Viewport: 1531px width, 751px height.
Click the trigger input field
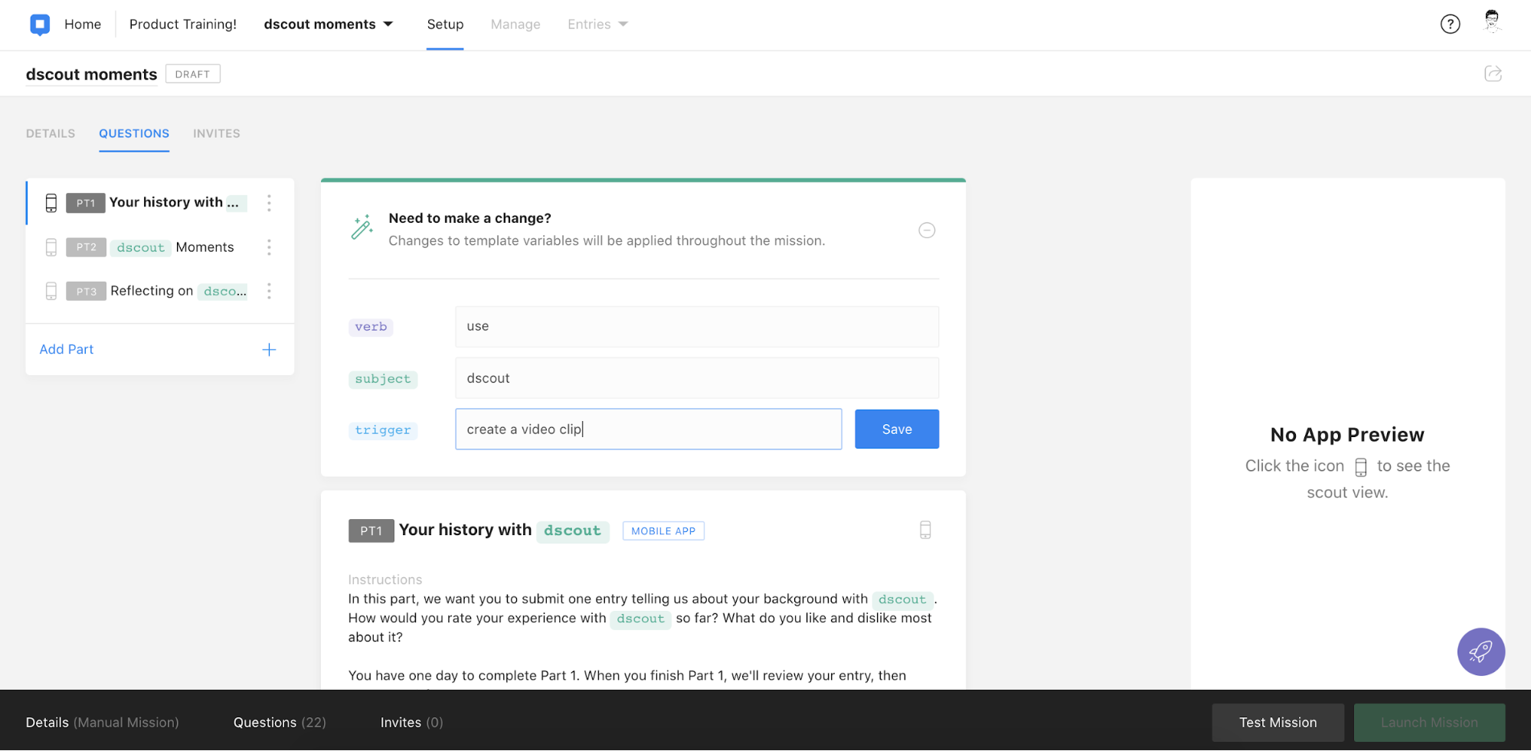648,429
